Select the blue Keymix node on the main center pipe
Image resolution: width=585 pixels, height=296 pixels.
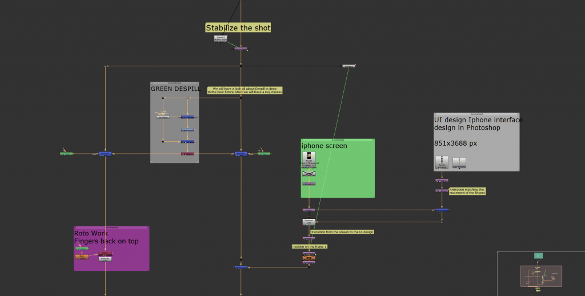click(241, 153)
